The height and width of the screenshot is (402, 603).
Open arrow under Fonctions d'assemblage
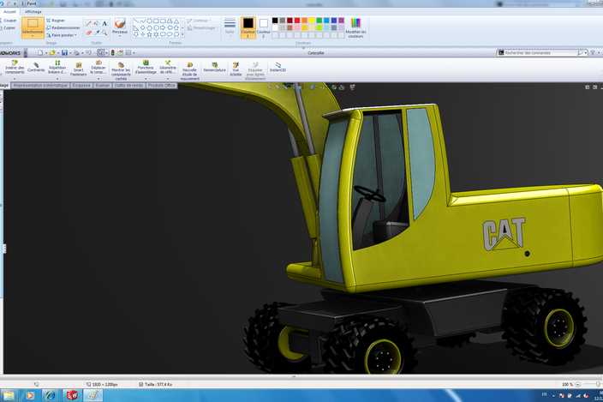pos(146,79)
